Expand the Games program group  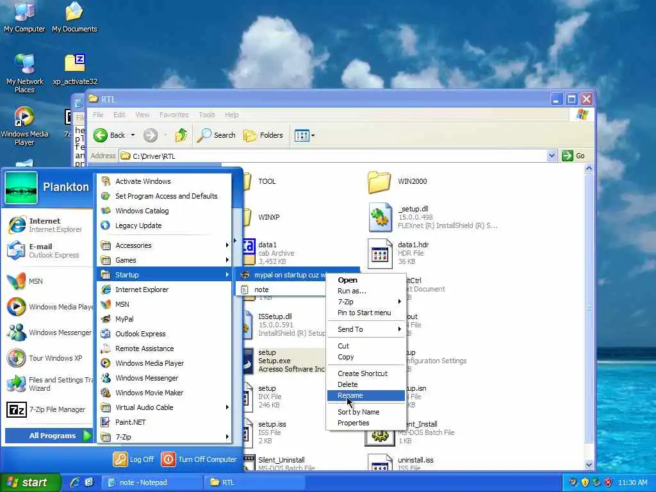165,260
